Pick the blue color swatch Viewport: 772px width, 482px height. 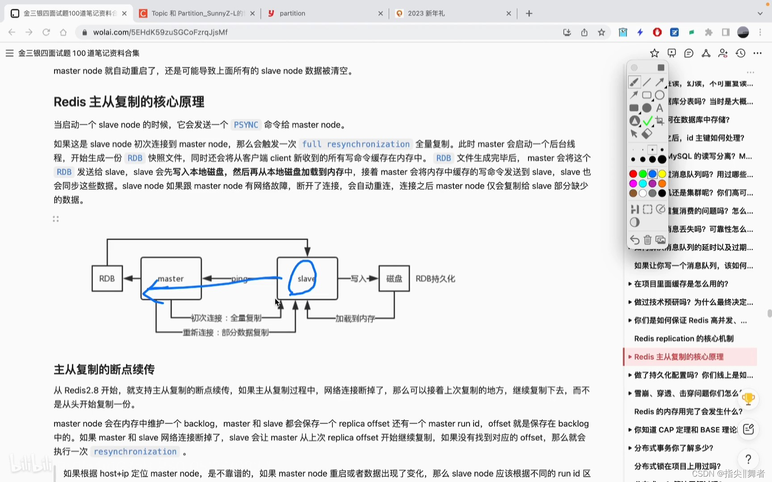pos(652,174)
